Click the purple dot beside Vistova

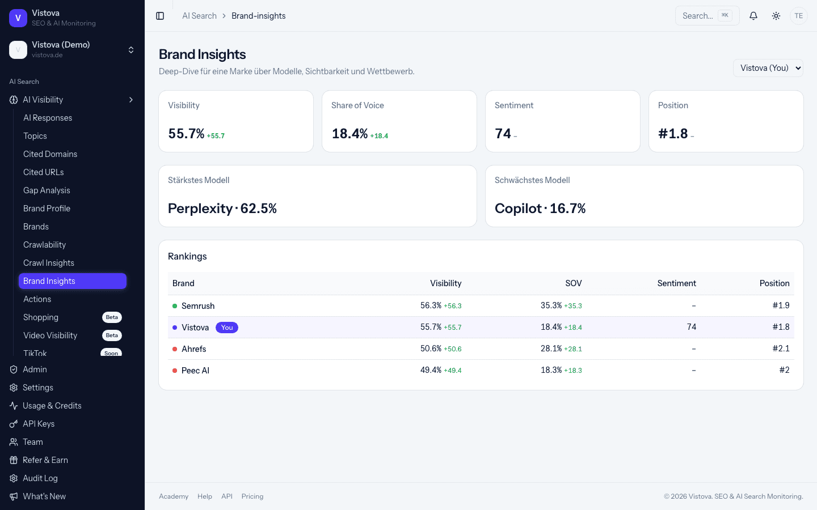point(175,328)
